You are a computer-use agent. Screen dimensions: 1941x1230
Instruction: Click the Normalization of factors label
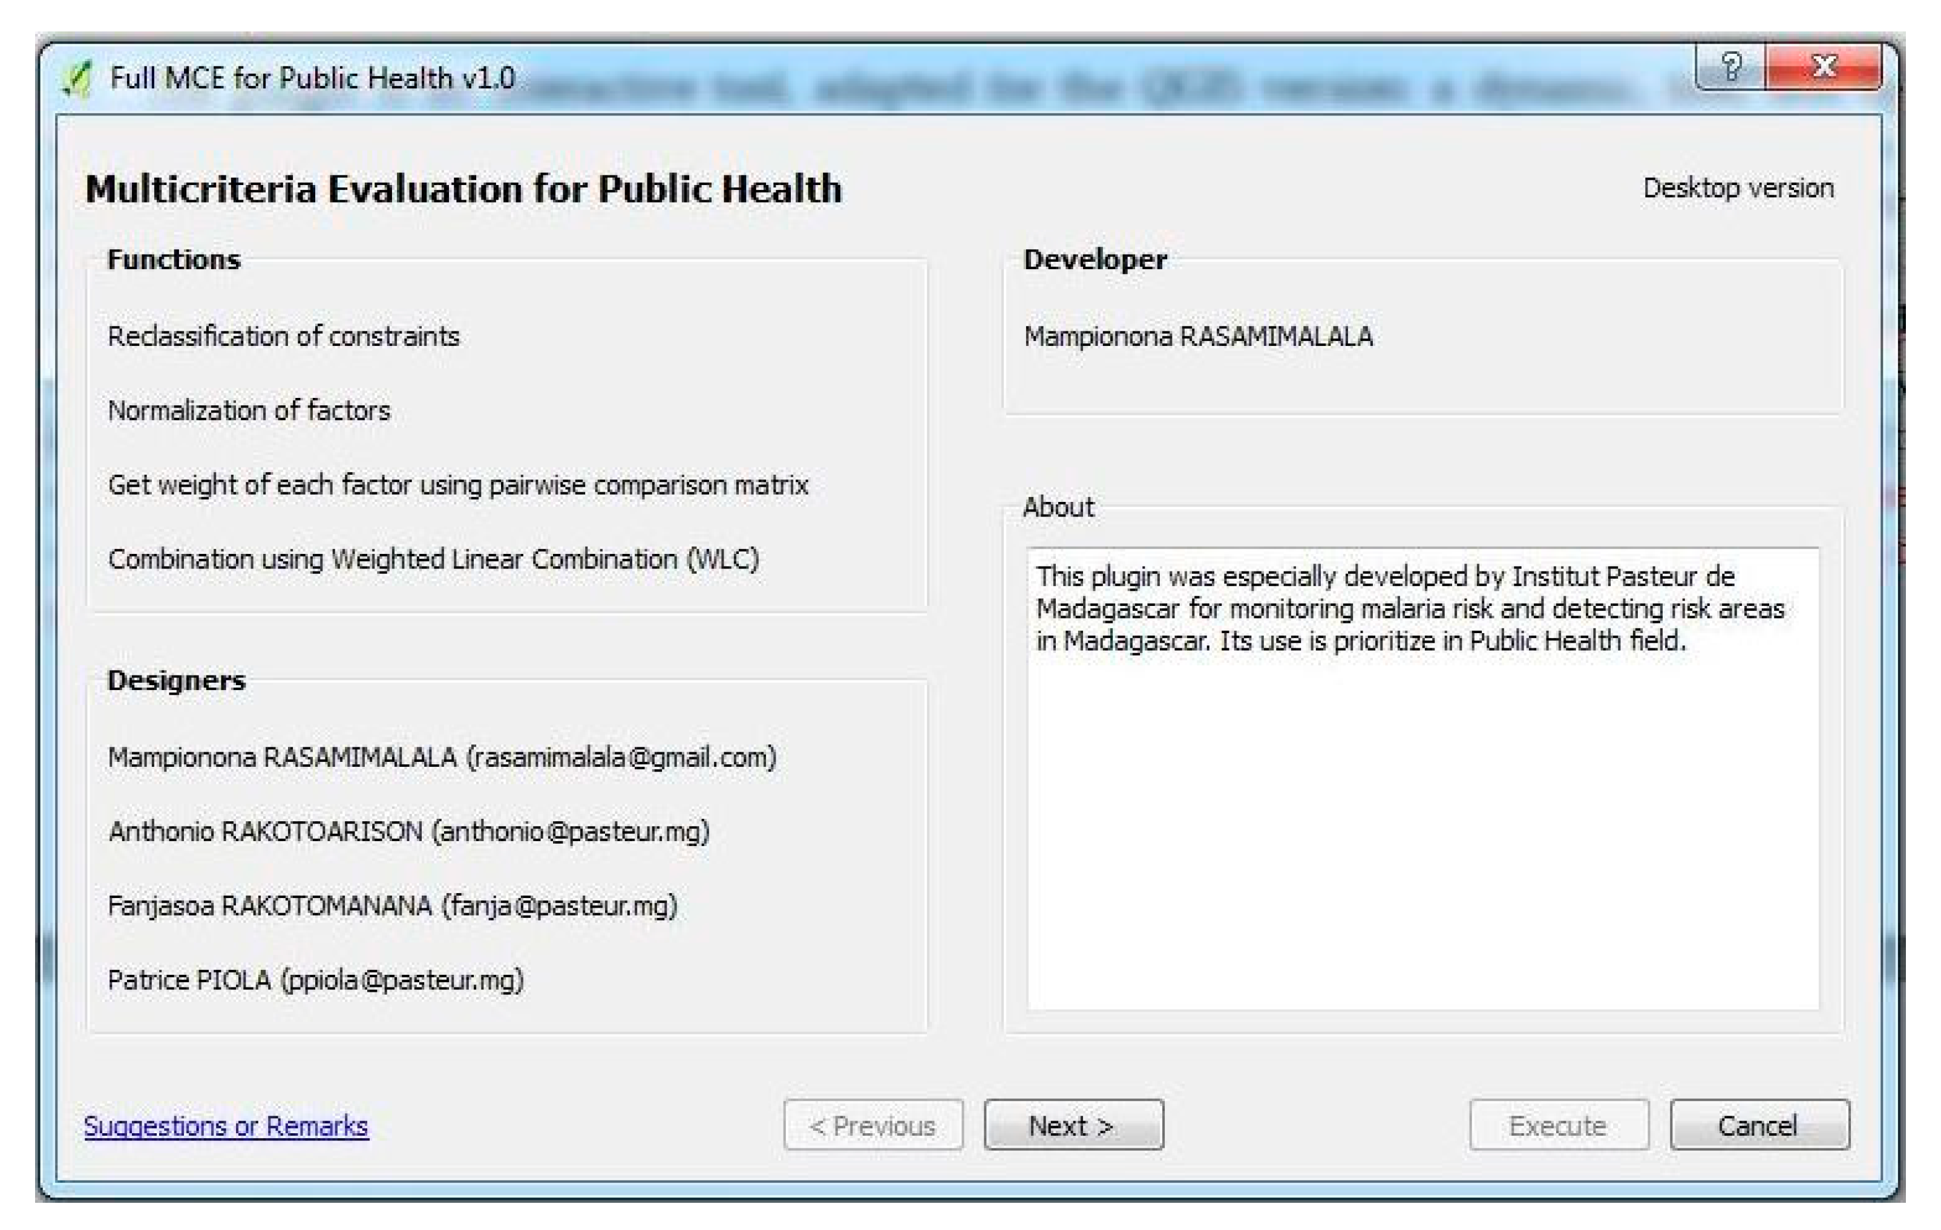(x=248, y=411)
